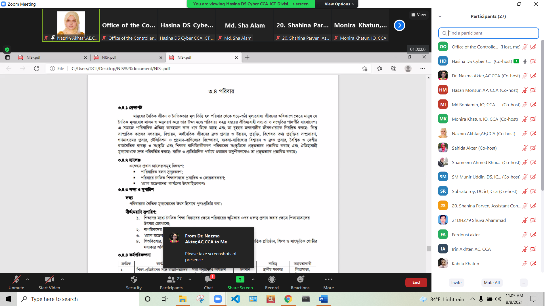Toggle video icon for Sahida Akter

click(534, 148)
